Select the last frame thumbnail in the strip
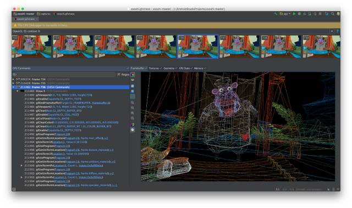 click(321, 47)
